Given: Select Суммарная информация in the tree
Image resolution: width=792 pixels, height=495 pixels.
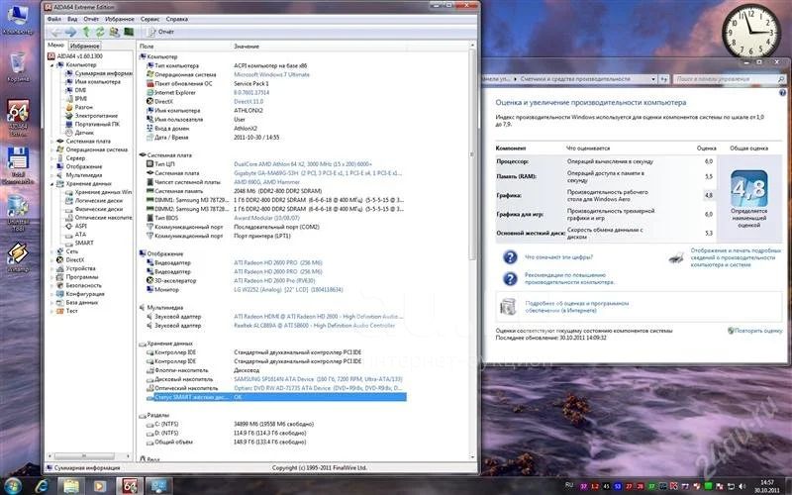Looking at the screenshot, I should [103, 73].
